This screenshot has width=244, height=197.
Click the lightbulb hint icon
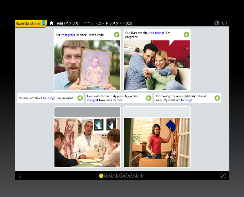point(20,176)
